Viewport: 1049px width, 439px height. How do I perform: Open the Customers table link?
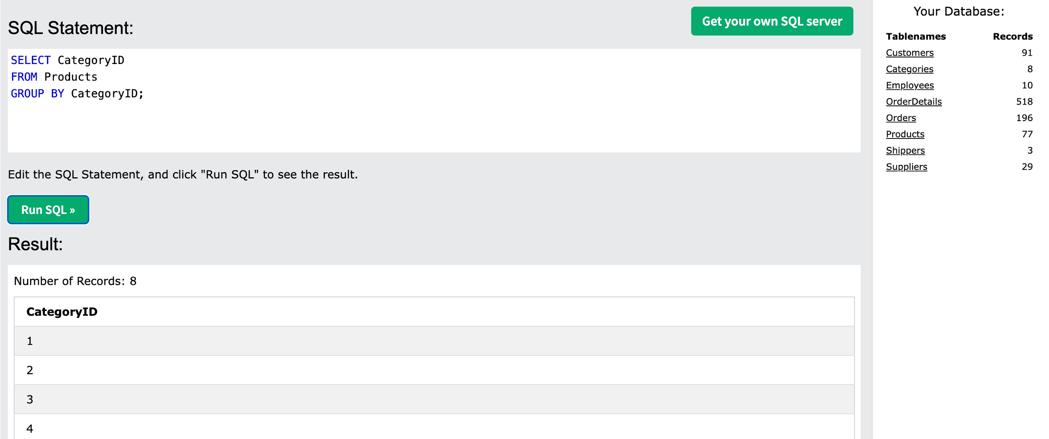(x=910, y=53)
